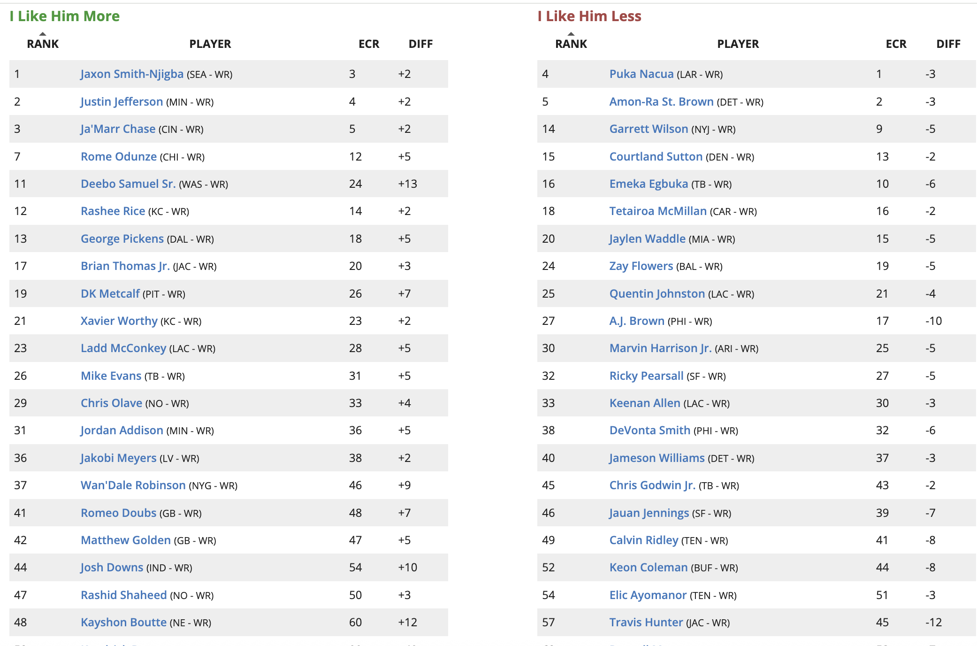Sort the I Like Him Less table by RANK

tap(571, 44)
